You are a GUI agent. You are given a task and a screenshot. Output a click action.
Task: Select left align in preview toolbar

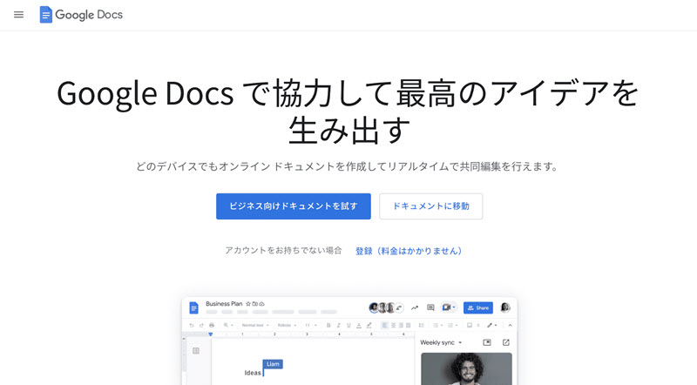(385, 325)
